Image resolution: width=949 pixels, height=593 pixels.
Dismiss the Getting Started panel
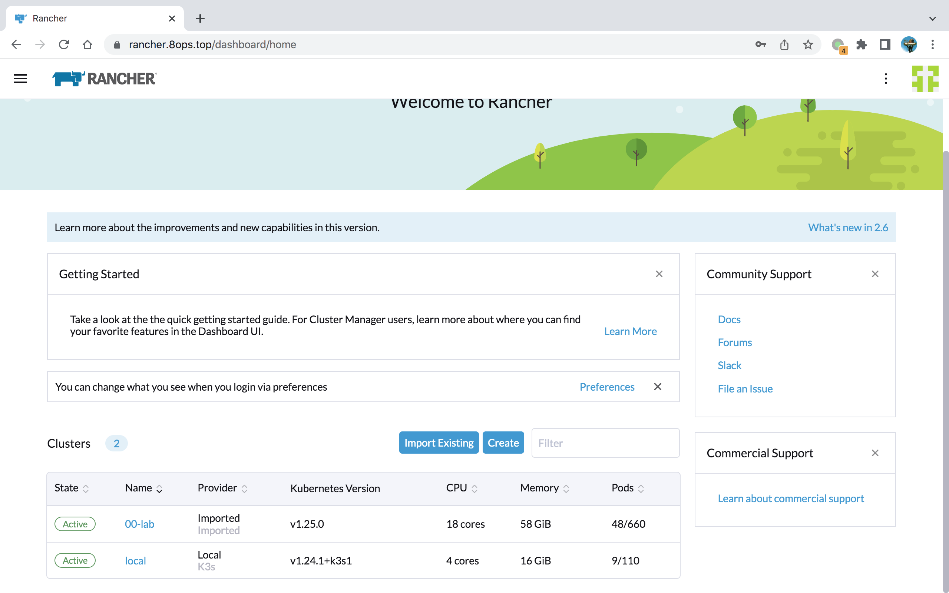pyautogui.click(x=659, y=274)
